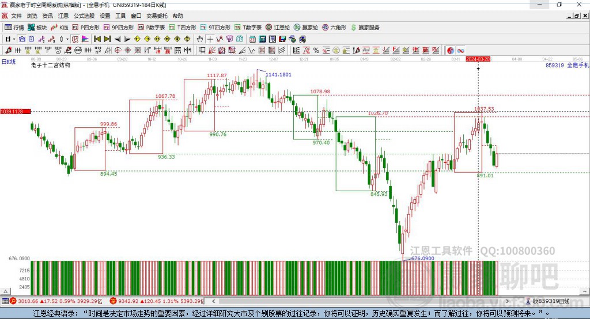This screenshot has height=319, width=590.
Task: Click the red floppy disk save icon
Action: coord(282,39)
